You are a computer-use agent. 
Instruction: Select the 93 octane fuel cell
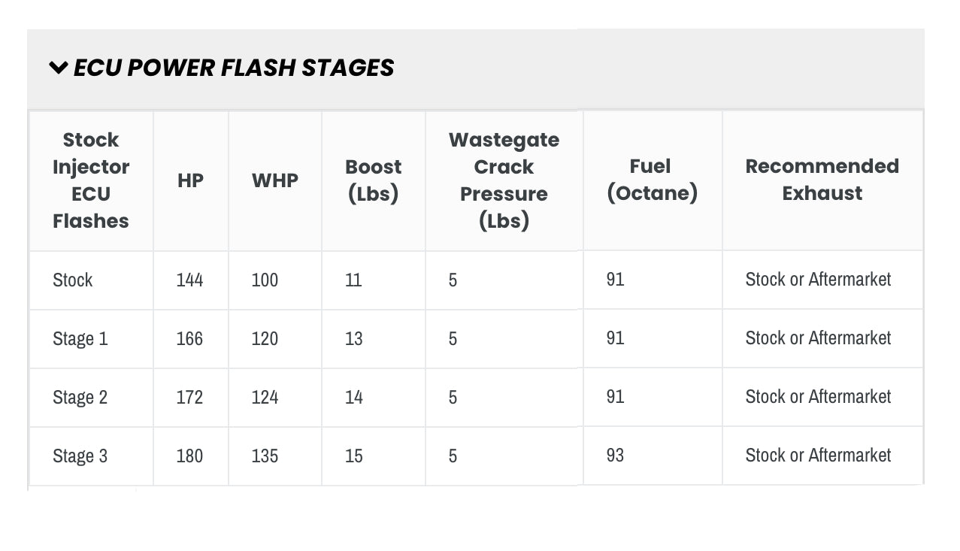point(615,456)
